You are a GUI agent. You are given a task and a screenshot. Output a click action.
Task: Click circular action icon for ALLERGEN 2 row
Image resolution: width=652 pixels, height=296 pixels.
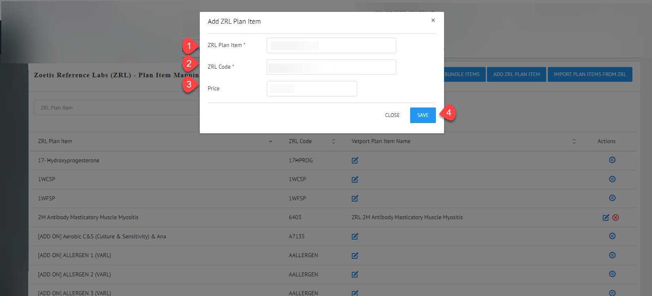[612, 274]
